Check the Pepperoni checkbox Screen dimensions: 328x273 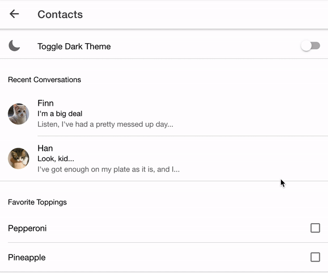[315, 228]
